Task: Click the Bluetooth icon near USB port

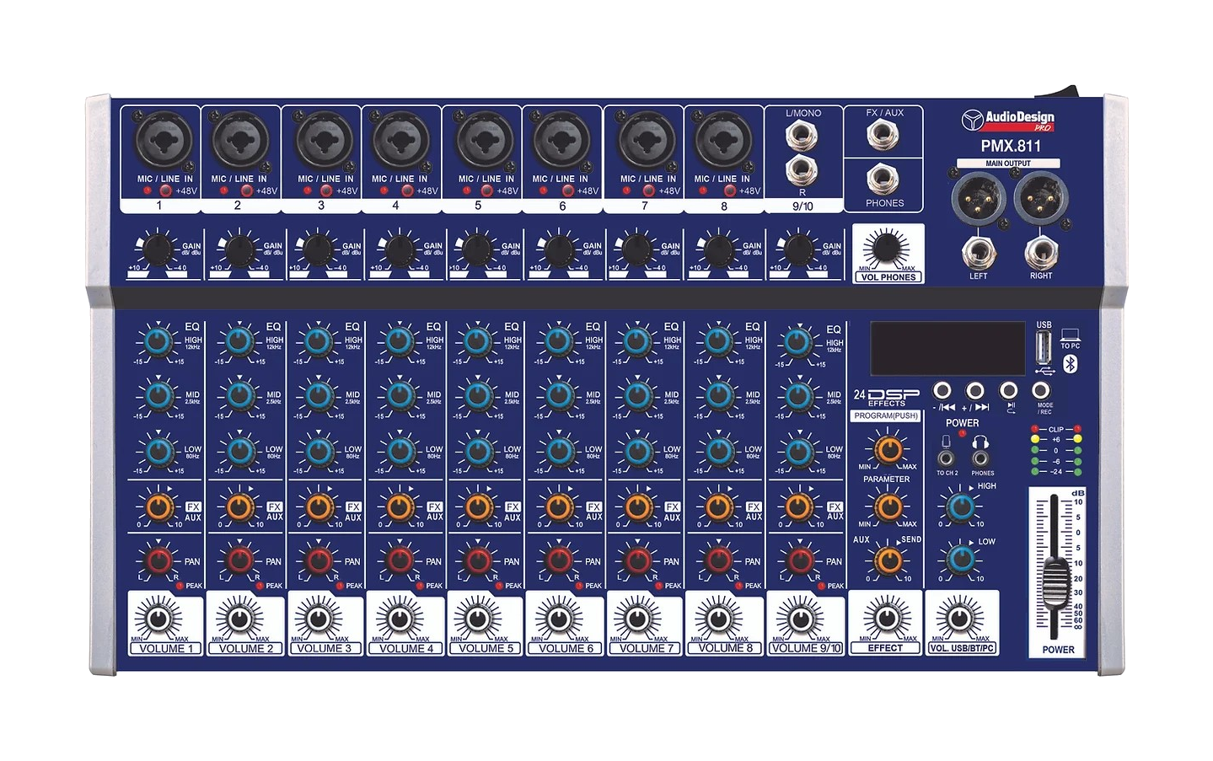Action: click(1070, 363)
